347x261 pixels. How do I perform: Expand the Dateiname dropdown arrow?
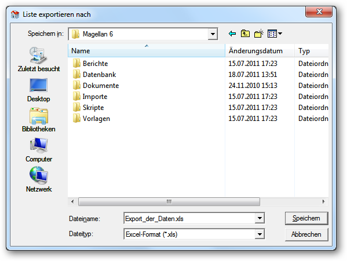[260, 218]
